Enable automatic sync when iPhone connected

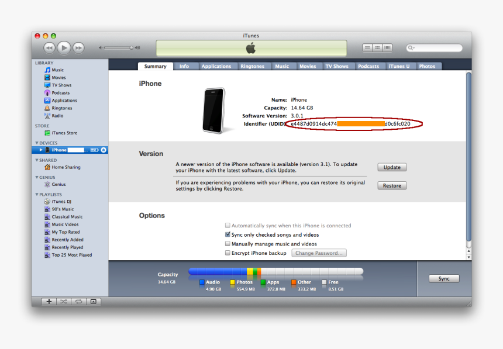[228, 226]
